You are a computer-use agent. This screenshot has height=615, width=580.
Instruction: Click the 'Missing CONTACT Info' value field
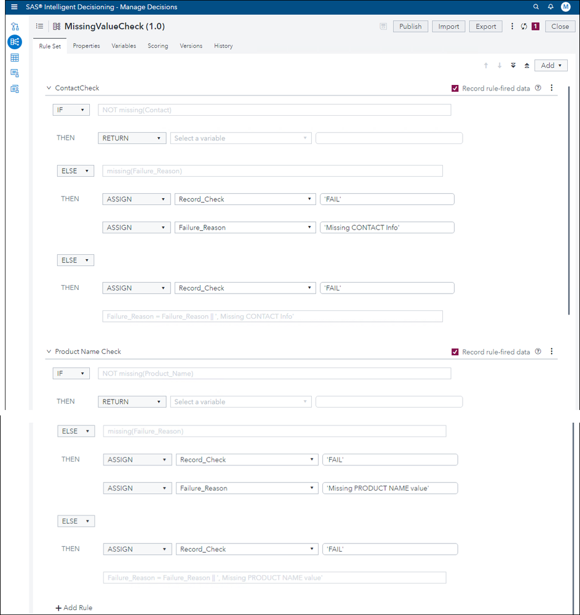[x=387, y=228]
